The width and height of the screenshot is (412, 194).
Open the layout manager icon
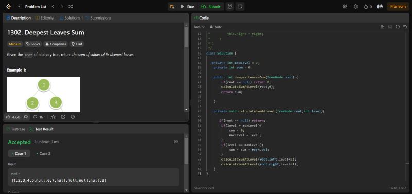point(345,7)
